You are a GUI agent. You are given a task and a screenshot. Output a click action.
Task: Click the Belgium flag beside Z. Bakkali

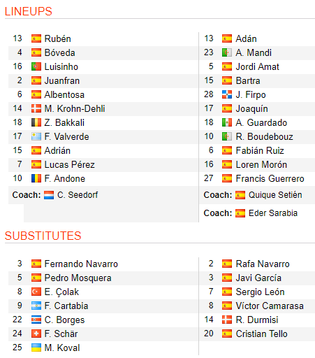click(36, 122)
